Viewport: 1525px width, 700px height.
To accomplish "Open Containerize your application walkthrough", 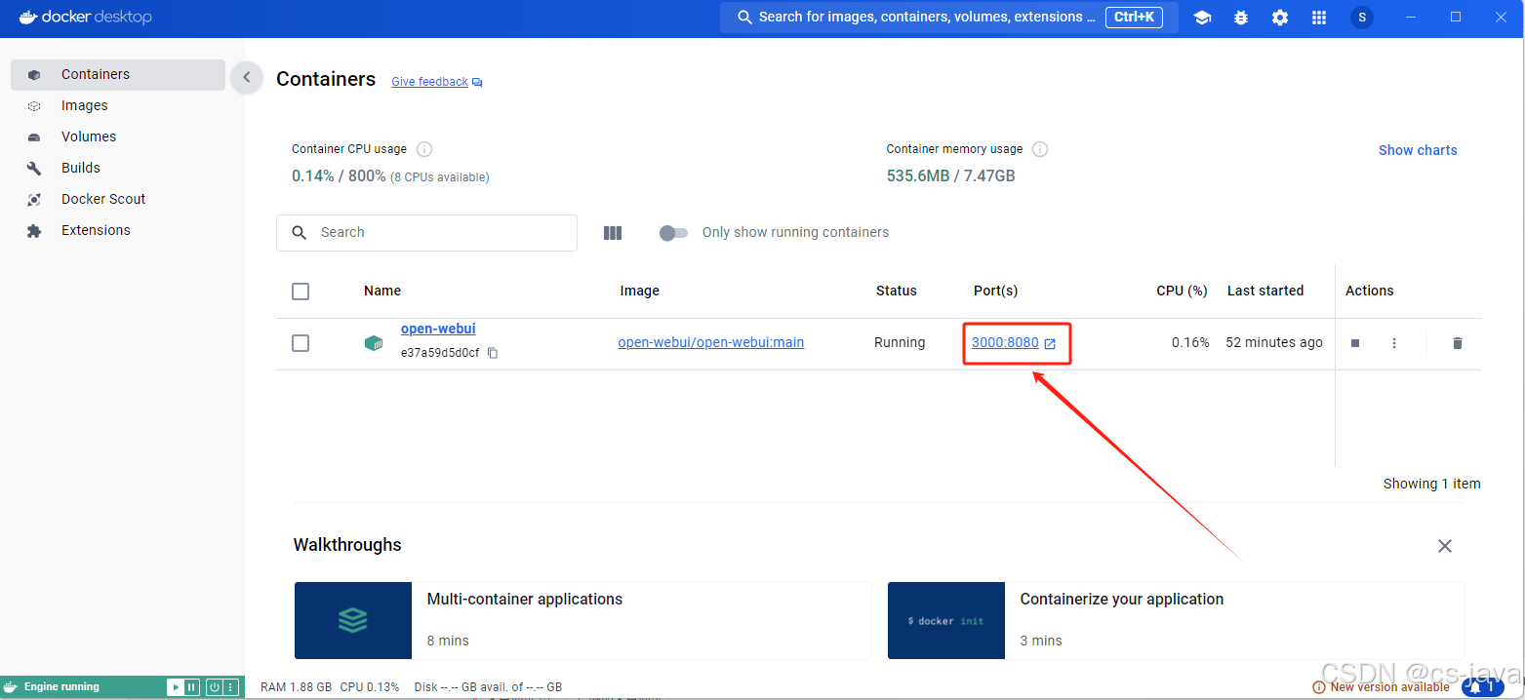I will (1176, 620).
